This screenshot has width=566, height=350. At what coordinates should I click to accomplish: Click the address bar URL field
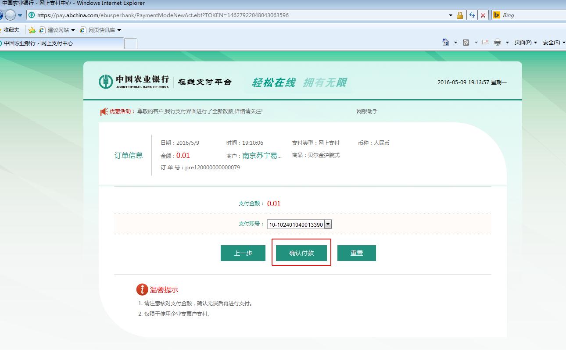point(237,15)
